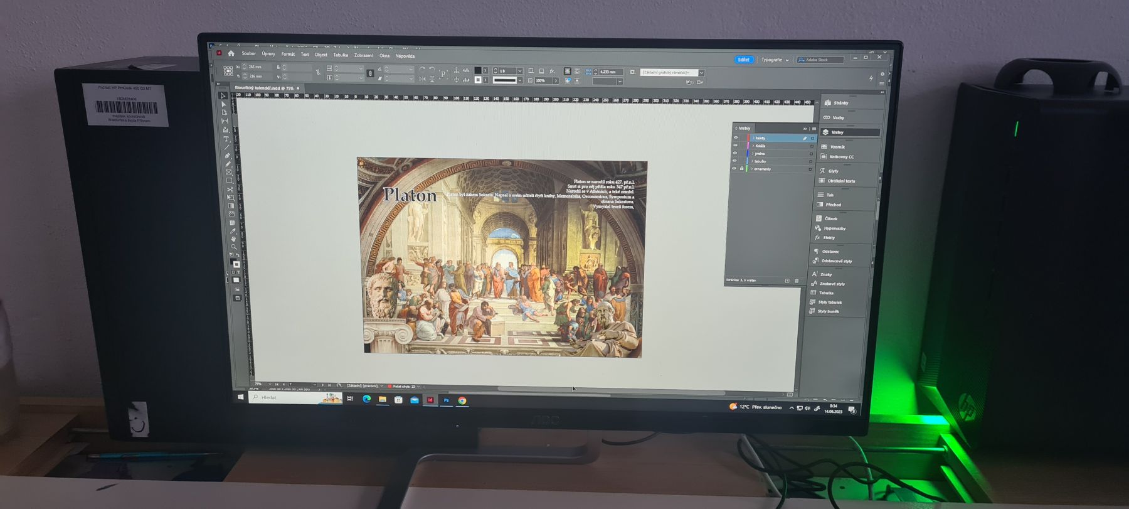Activate the Eyedropper tool

[232, 230]
